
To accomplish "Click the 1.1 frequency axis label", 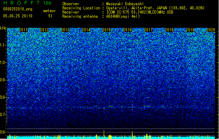I will [x=3, y=45].
